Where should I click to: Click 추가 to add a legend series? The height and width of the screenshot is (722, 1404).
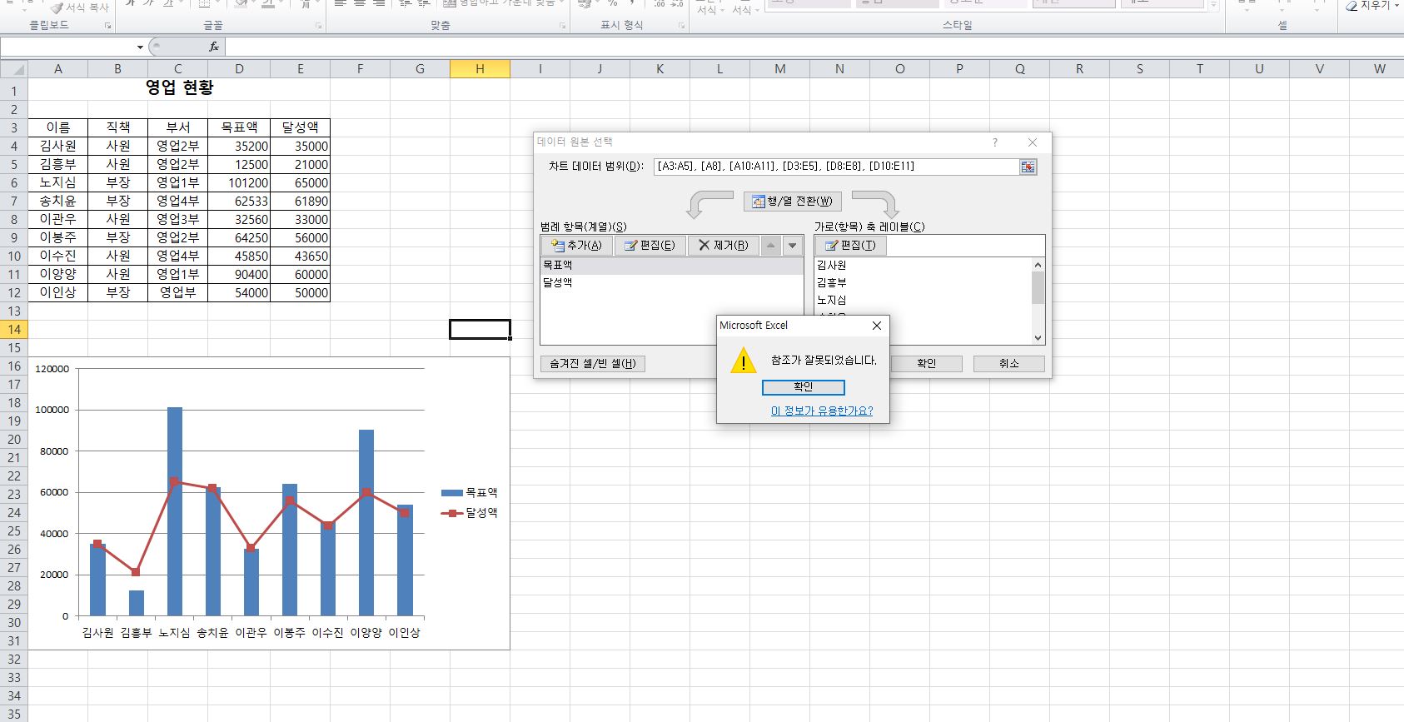pos(576,246)
